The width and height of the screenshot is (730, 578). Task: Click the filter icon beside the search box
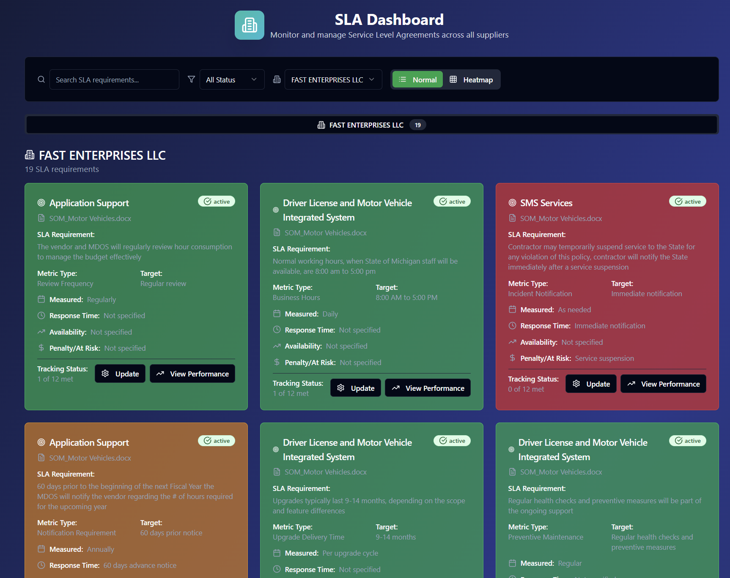pyautogui.click(x=191, y=79)
